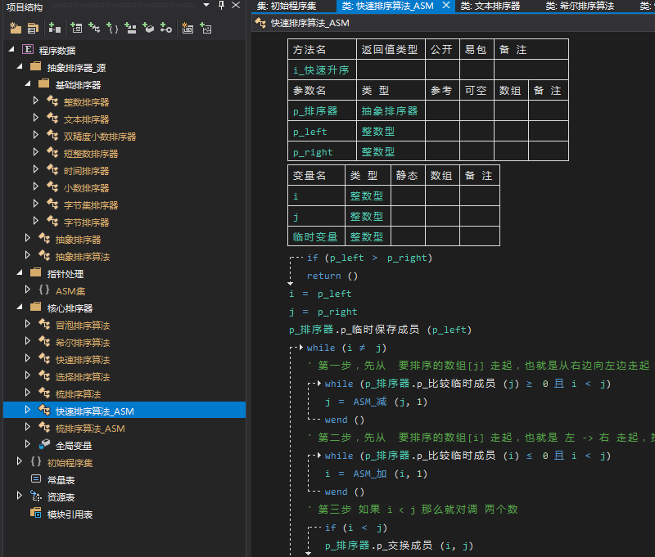Expand the 初始程序集 tree node
This screenshot has width=655, height=557.
(19, 461)
